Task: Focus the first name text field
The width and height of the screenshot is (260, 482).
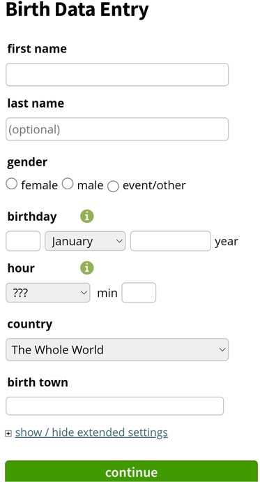Action: pos(117,74)
